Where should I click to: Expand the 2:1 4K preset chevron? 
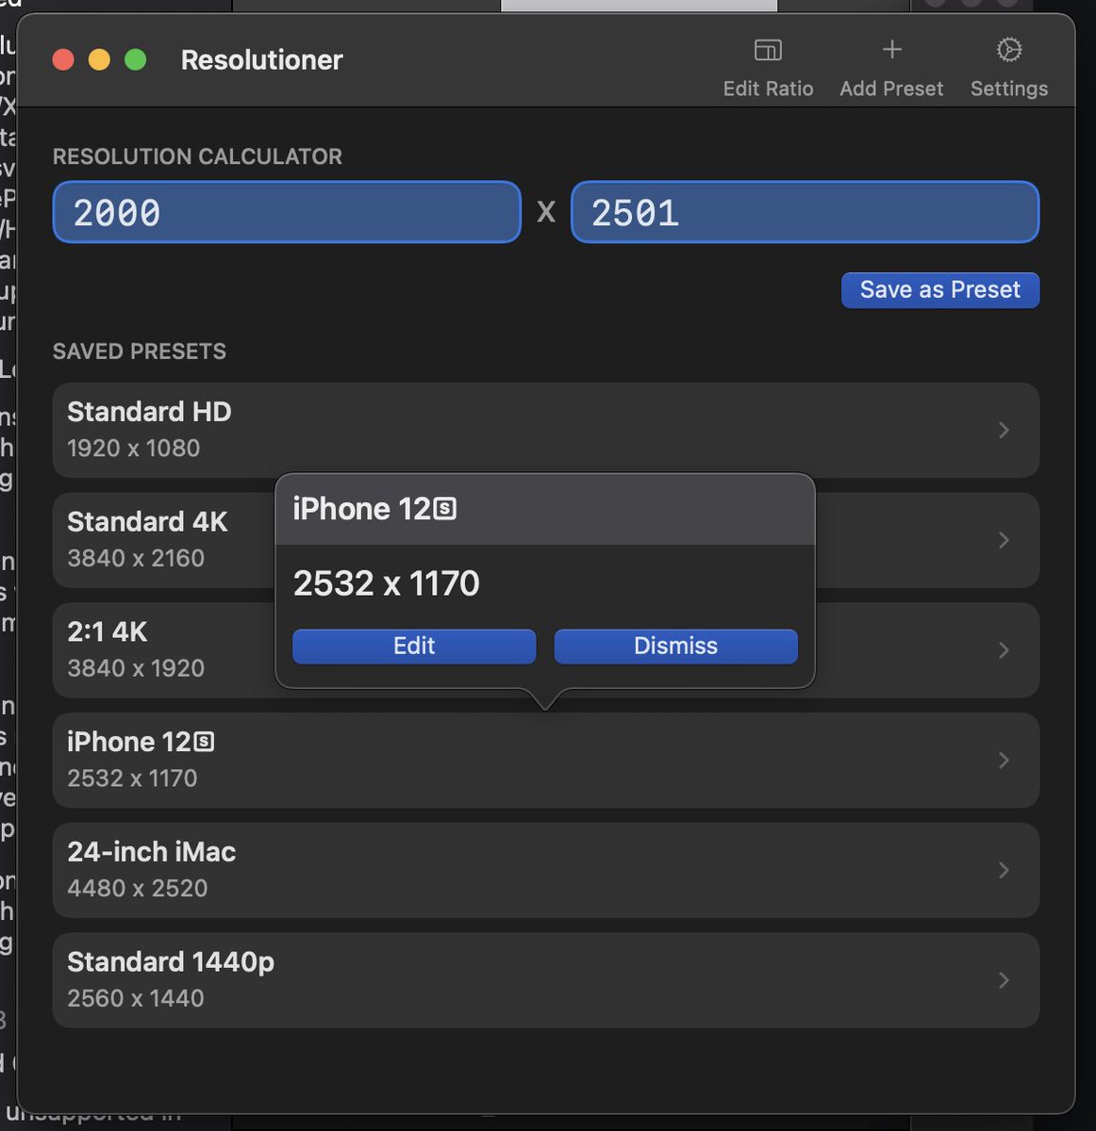coord(1004,650)
